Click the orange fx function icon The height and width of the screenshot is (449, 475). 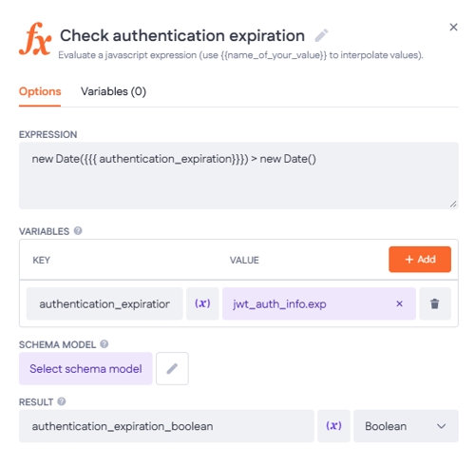pyautogui.click(x=35, y=39)
